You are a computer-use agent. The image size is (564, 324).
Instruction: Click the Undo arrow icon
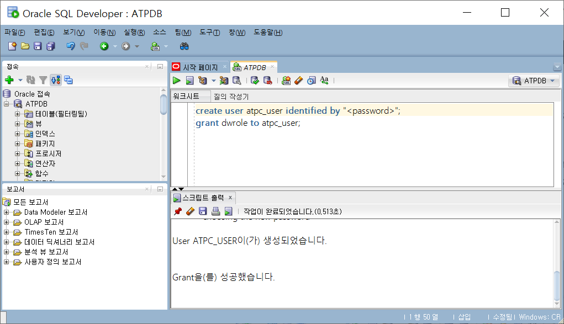point(71,46)
